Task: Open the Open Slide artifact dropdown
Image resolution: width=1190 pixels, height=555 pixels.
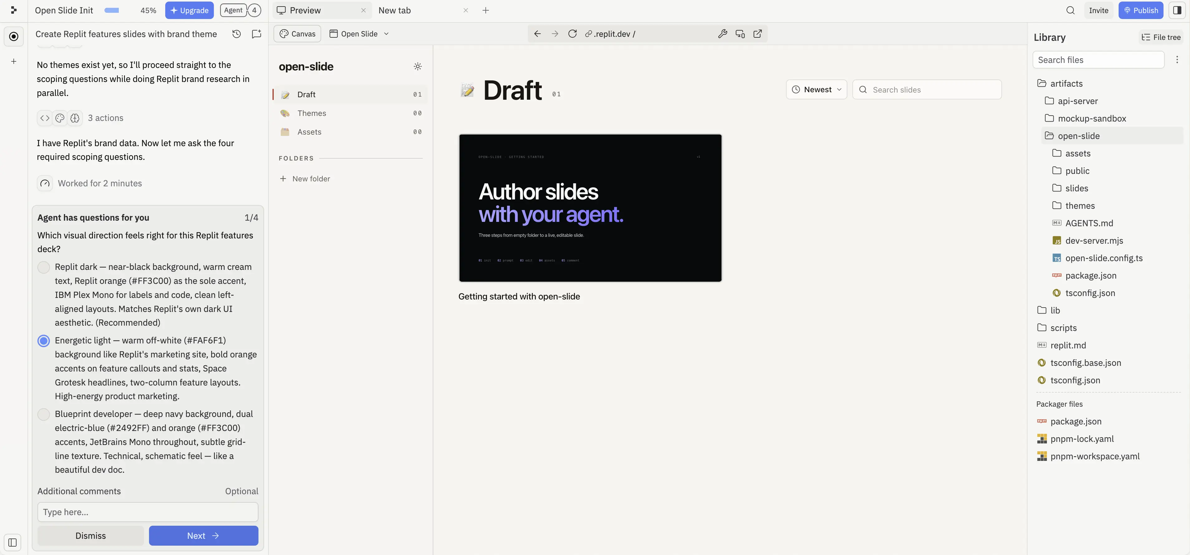Action: click(359, 34)
